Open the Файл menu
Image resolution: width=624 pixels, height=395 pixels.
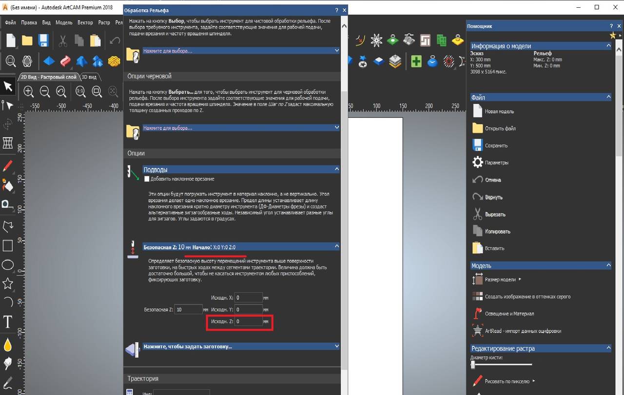coord(10,22)
